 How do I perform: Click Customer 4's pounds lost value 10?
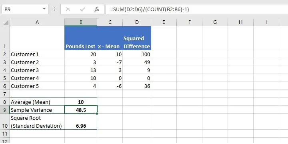pos(81,78)
